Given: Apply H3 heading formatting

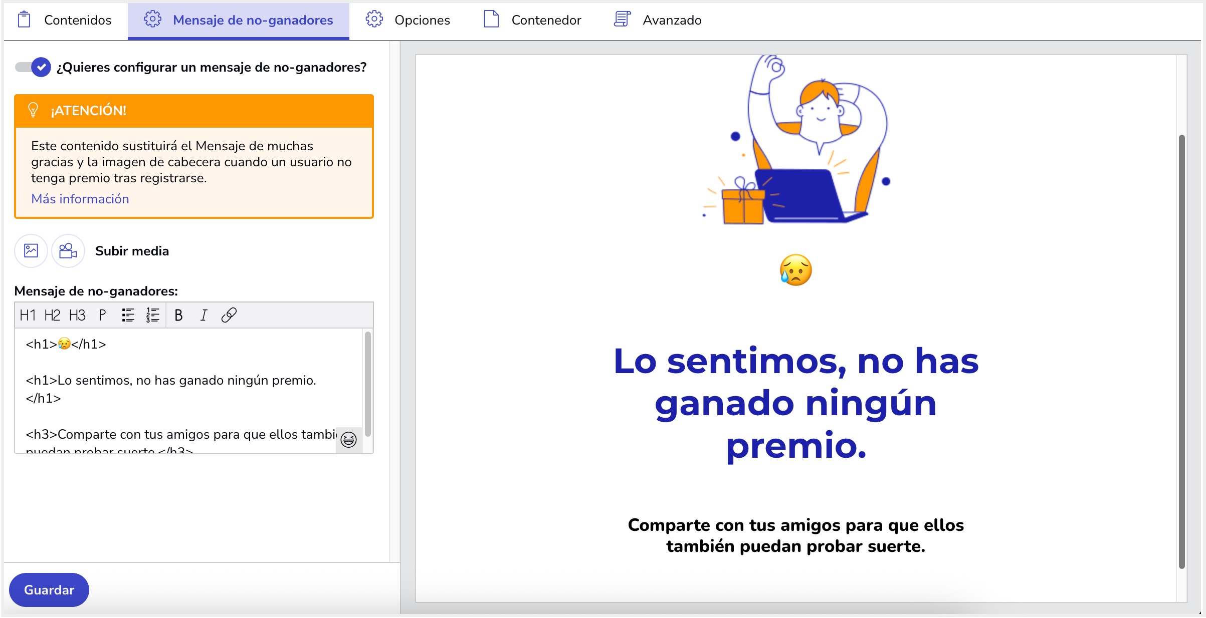Looking at the screenshot, I should pyautogui.click(x=77, y=316).
